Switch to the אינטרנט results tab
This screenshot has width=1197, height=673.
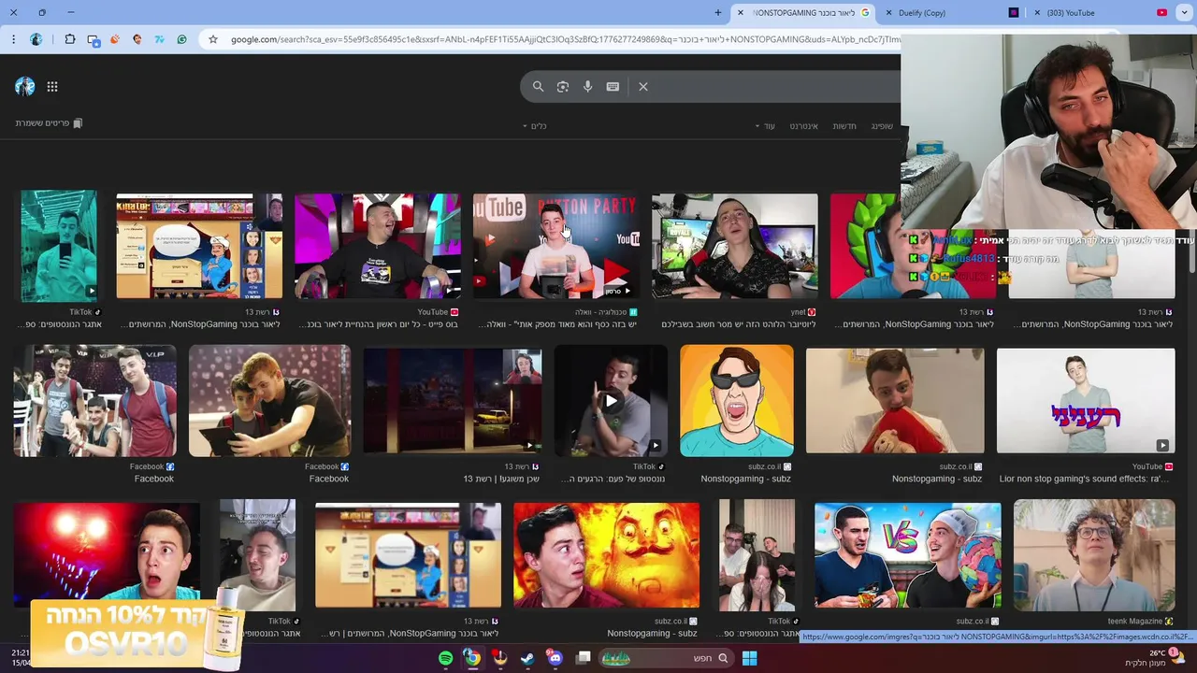click(x=803, y=126)
